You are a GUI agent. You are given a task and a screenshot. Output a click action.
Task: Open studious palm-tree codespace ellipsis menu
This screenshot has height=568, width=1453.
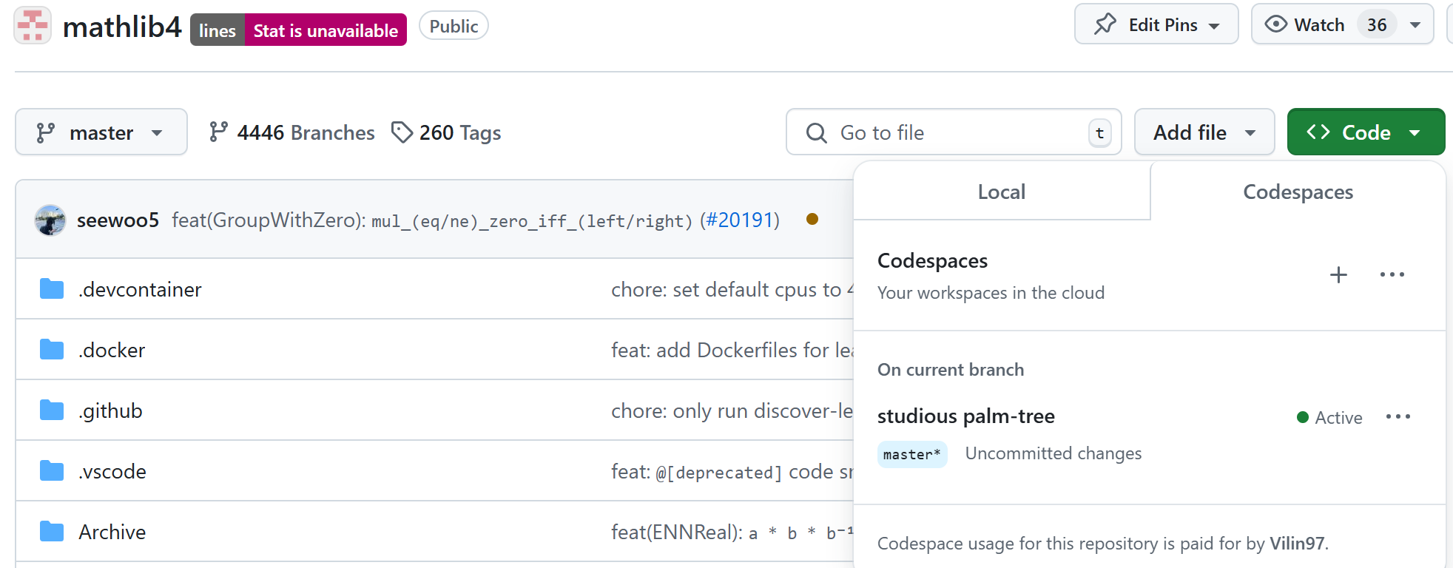point(1398,417)
